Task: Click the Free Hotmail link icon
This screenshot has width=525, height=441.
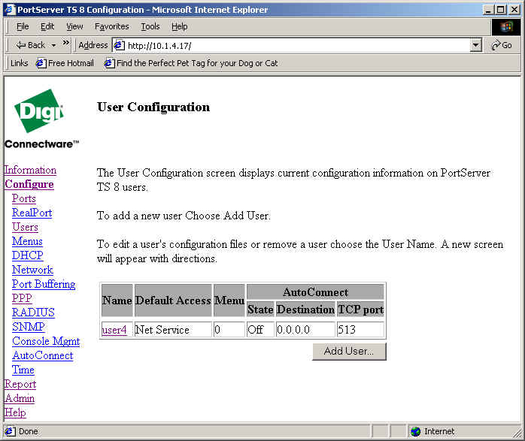Action: click(x=41, y=63)
